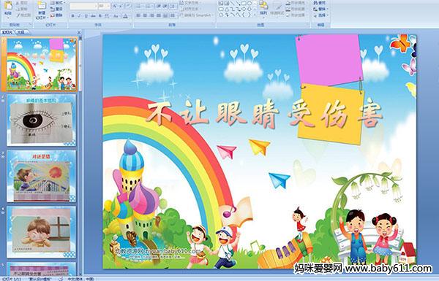
Task: Open Shape Outline 形状轮廓
Action: pyautogui.click(x=296, y=9)
